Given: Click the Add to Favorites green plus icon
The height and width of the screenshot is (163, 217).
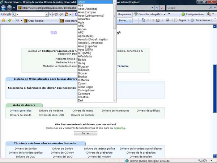Looking at the screenshot, I should click(x=10, y=21).
